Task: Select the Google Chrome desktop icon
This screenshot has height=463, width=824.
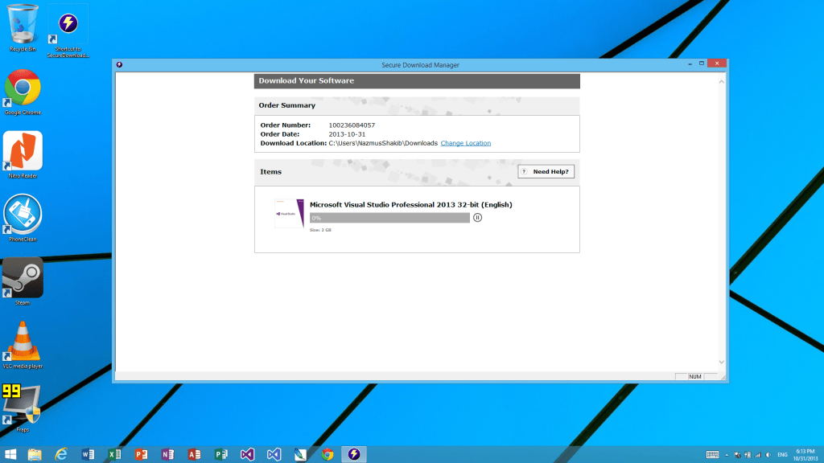Action: coord(23,92)
